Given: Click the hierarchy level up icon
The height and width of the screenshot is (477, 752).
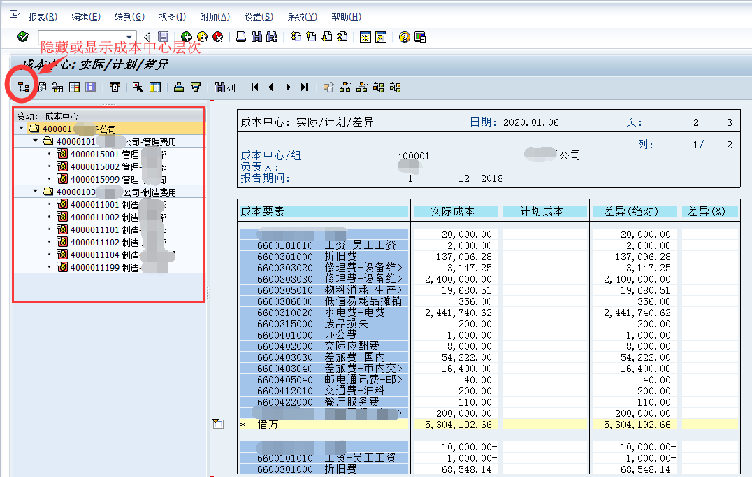Looking at the screenshot, I should 345,87.
